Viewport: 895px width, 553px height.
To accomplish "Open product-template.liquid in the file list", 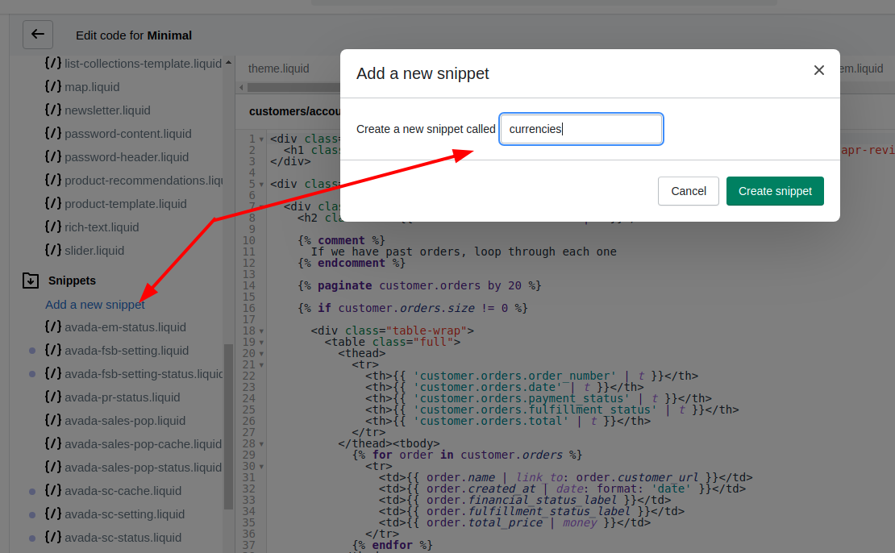I will coord(125,203).
